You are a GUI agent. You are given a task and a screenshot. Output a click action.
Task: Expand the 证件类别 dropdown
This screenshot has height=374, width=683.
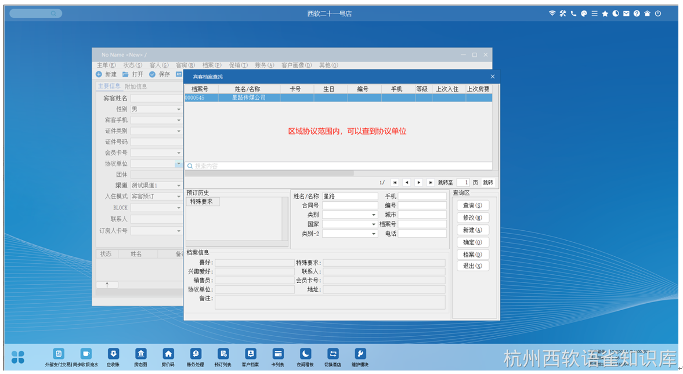179,131
